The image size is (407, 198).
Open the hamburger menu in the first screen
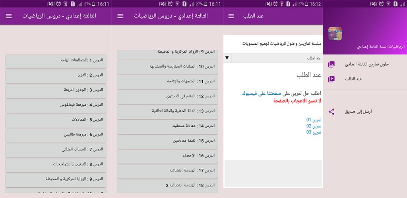[9, 16]
